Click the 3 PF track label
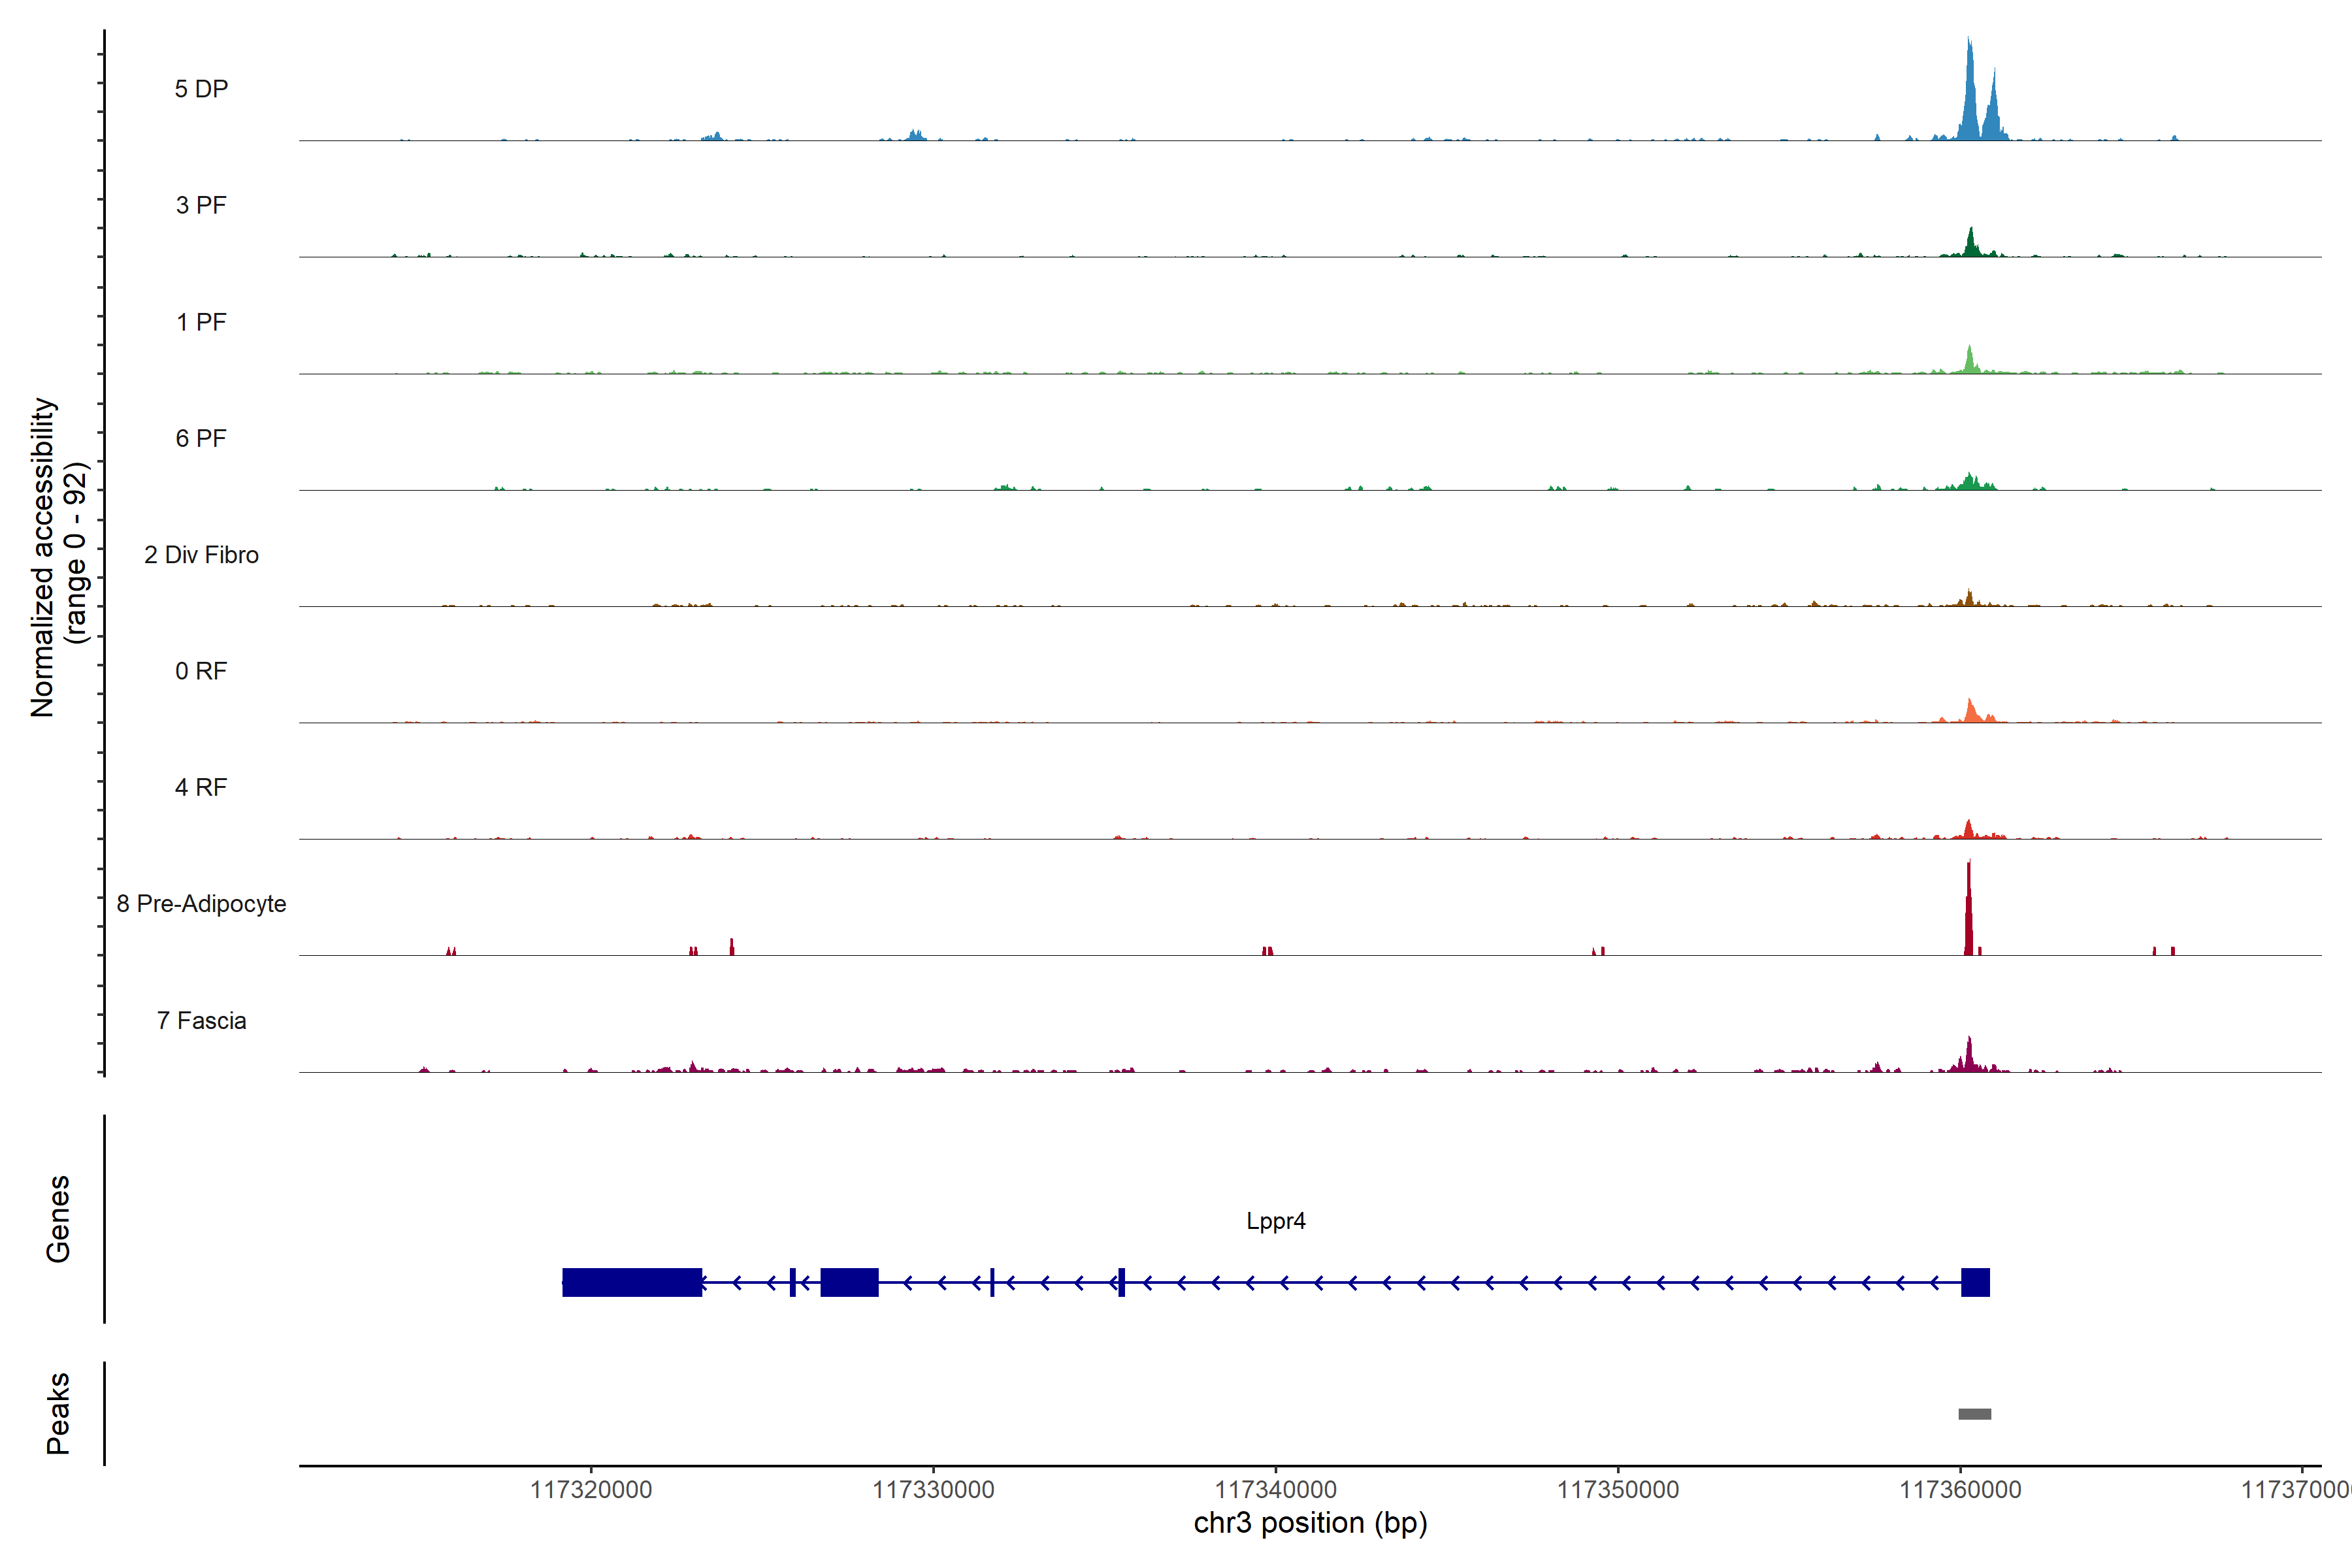 [201, 205]
